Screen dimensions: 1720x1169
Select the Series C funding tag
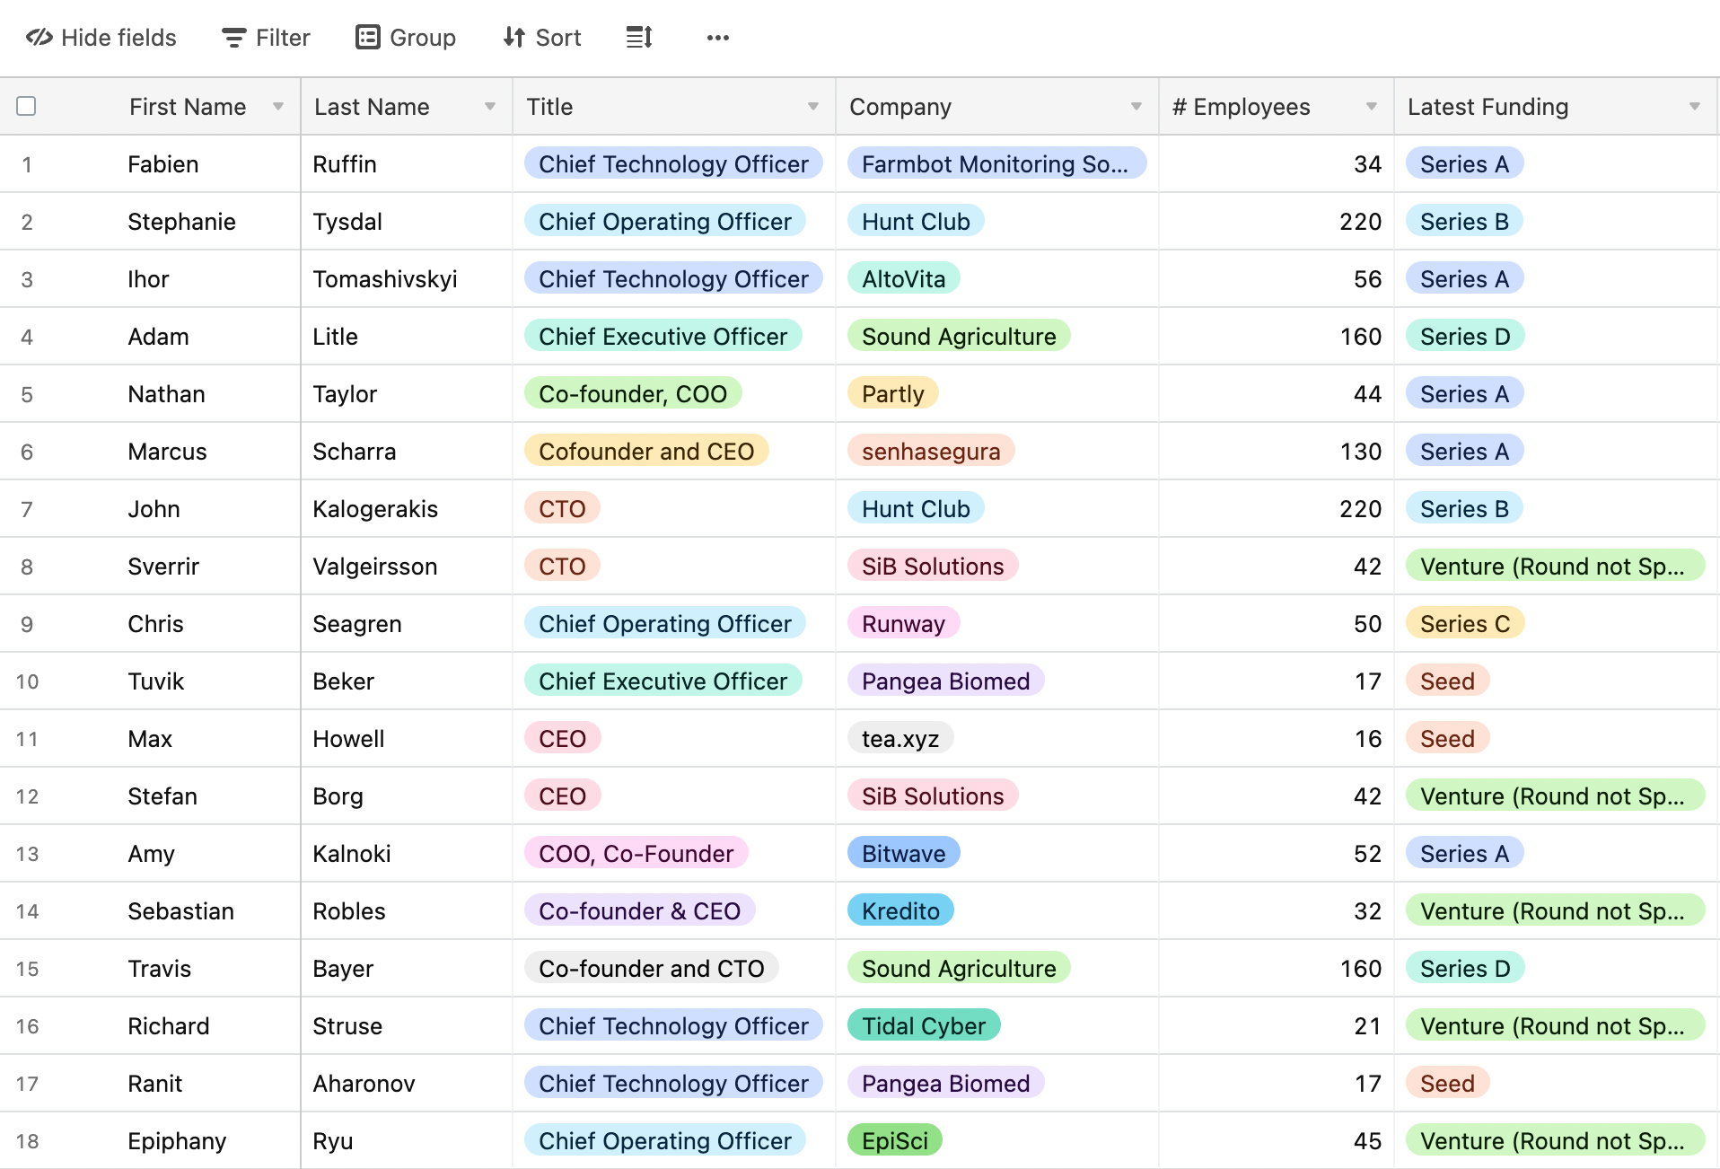click(1465, 624)
